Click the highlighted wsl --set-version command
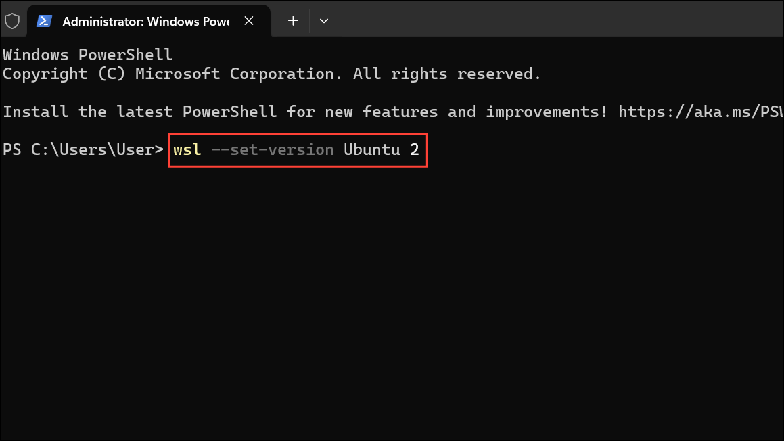The image size is (784, 441). pyautogui.click(x=298, y=149)
